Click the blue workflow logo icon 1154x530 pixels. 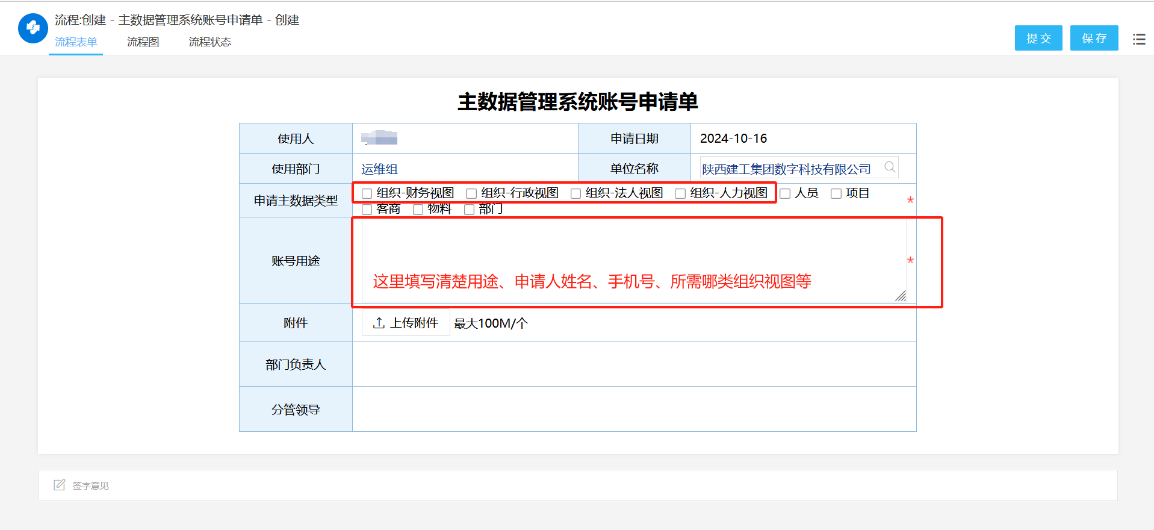33,28
